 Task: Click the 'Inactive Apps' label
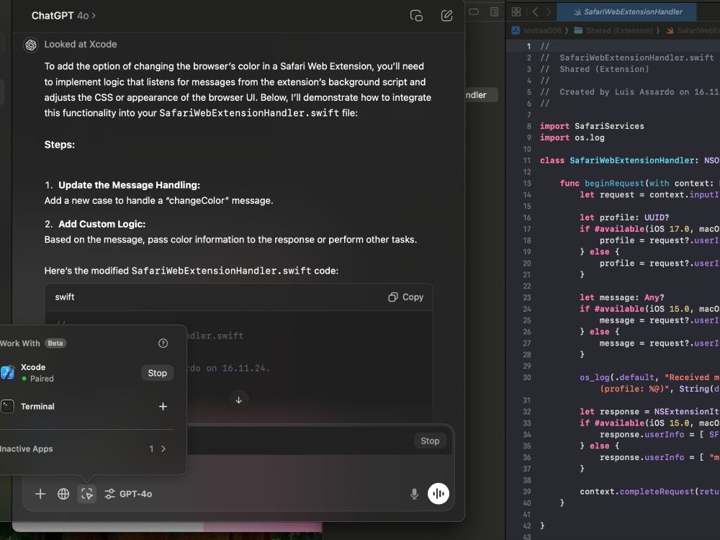click(26, 449)
